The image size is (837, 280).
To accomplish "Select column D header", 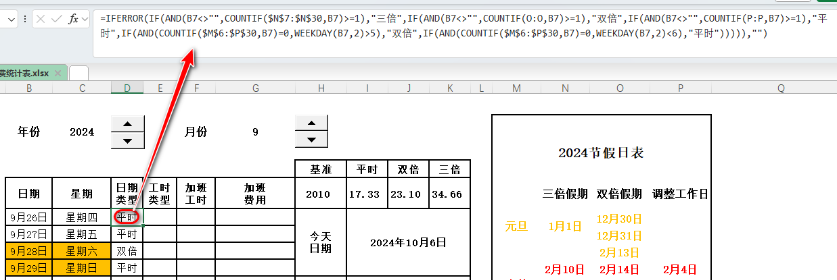I will click(127, 88).
